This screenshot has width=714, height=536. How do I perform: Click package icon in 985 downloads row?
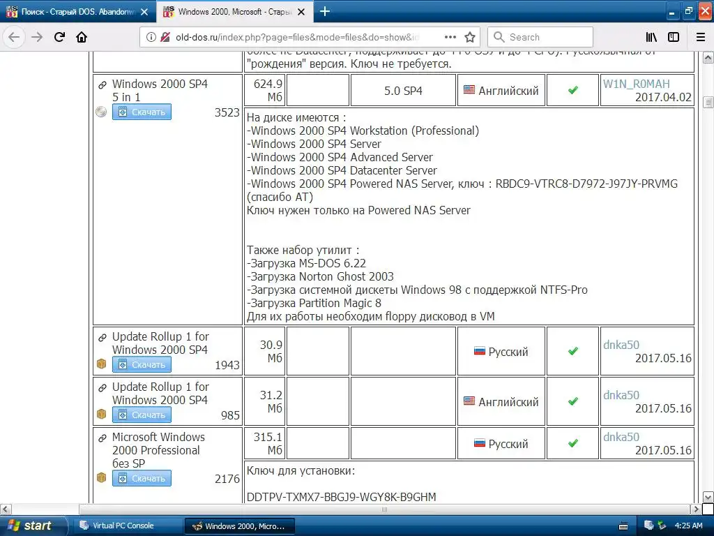point(101,415)
